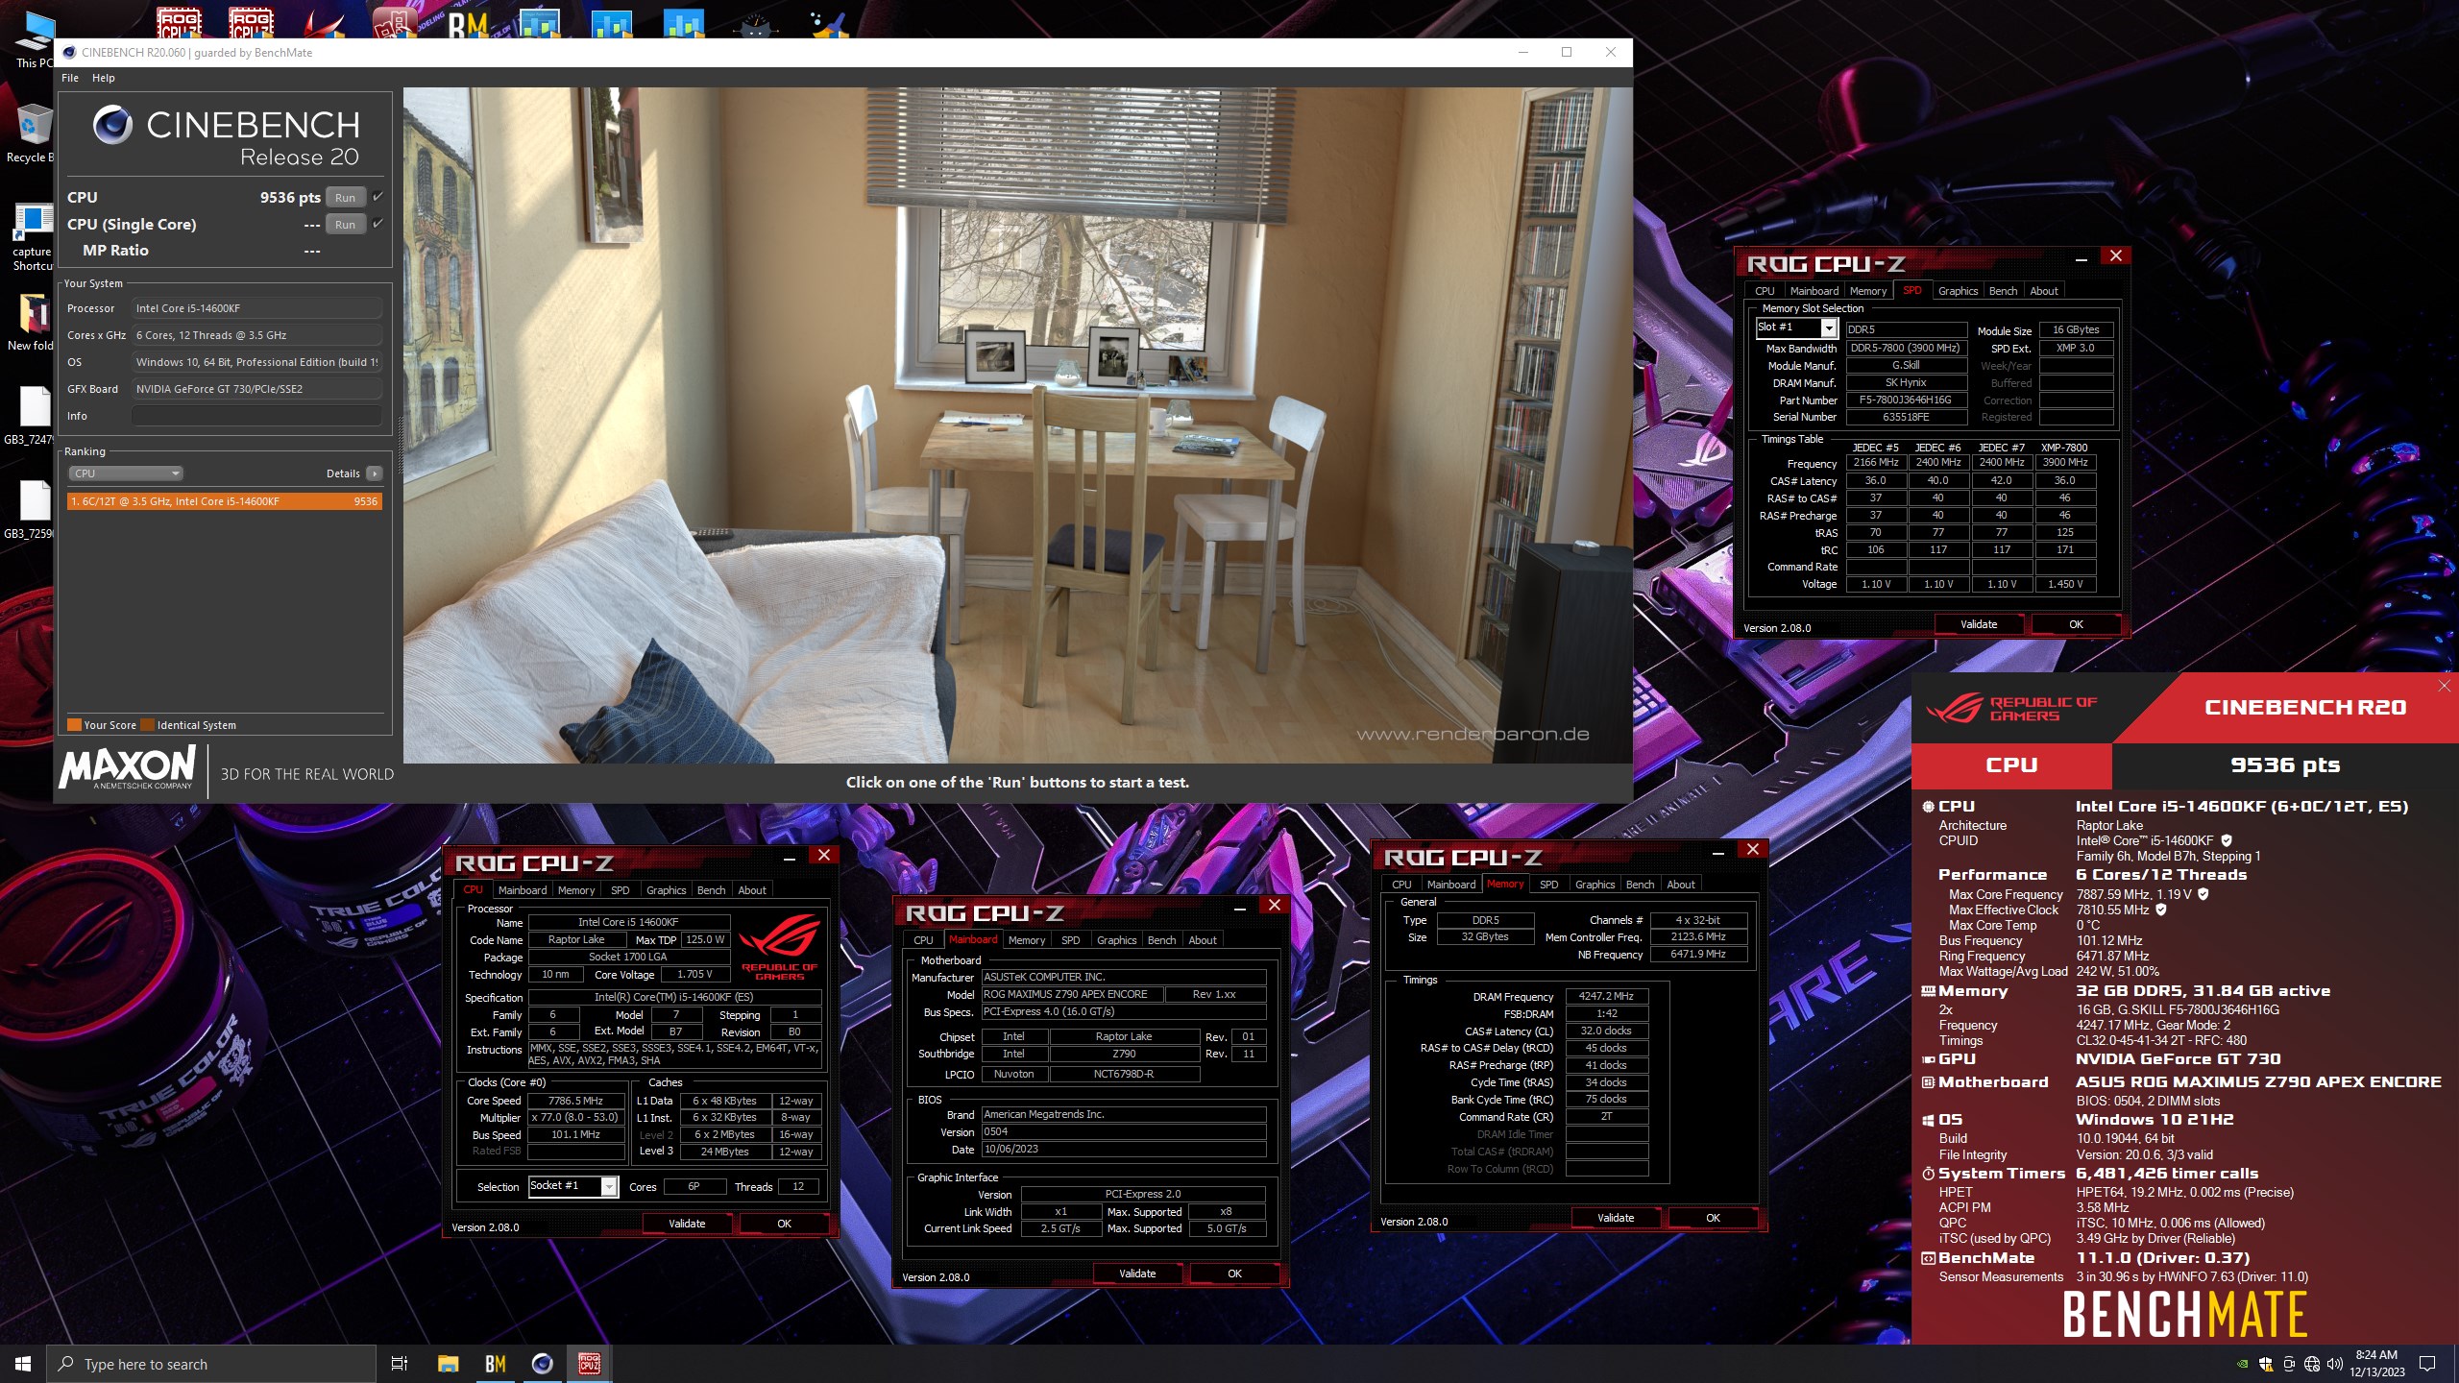
Task: Click the DRAM Frequency 4247.2 MHz value
Action: (1606, 997)
